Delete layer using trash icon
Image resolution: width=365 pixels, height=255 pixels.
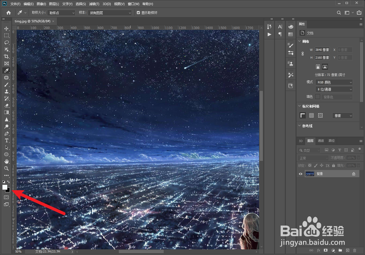point(355,250)
